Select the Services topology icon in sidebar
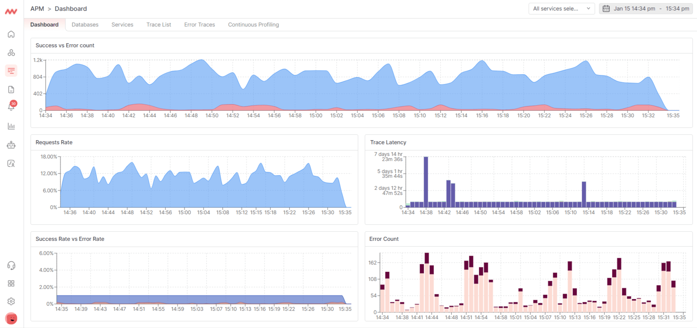The width and height of the screenshot is (697, 328). [x=11, y=52]
